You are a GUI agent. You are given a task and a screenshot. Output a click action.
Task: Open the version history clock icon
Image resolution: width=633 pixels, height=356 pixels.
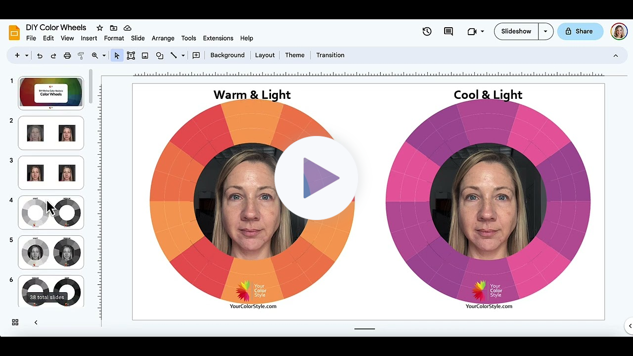click(427, 31)
